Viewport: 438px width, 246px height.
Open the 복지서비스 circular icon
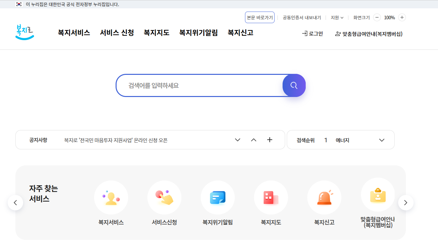(x=111, y=198)
